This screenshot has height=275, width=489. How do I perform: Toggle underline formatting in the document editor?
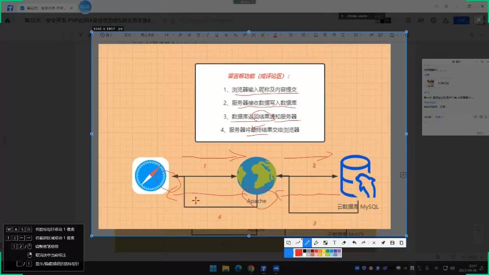217,35
